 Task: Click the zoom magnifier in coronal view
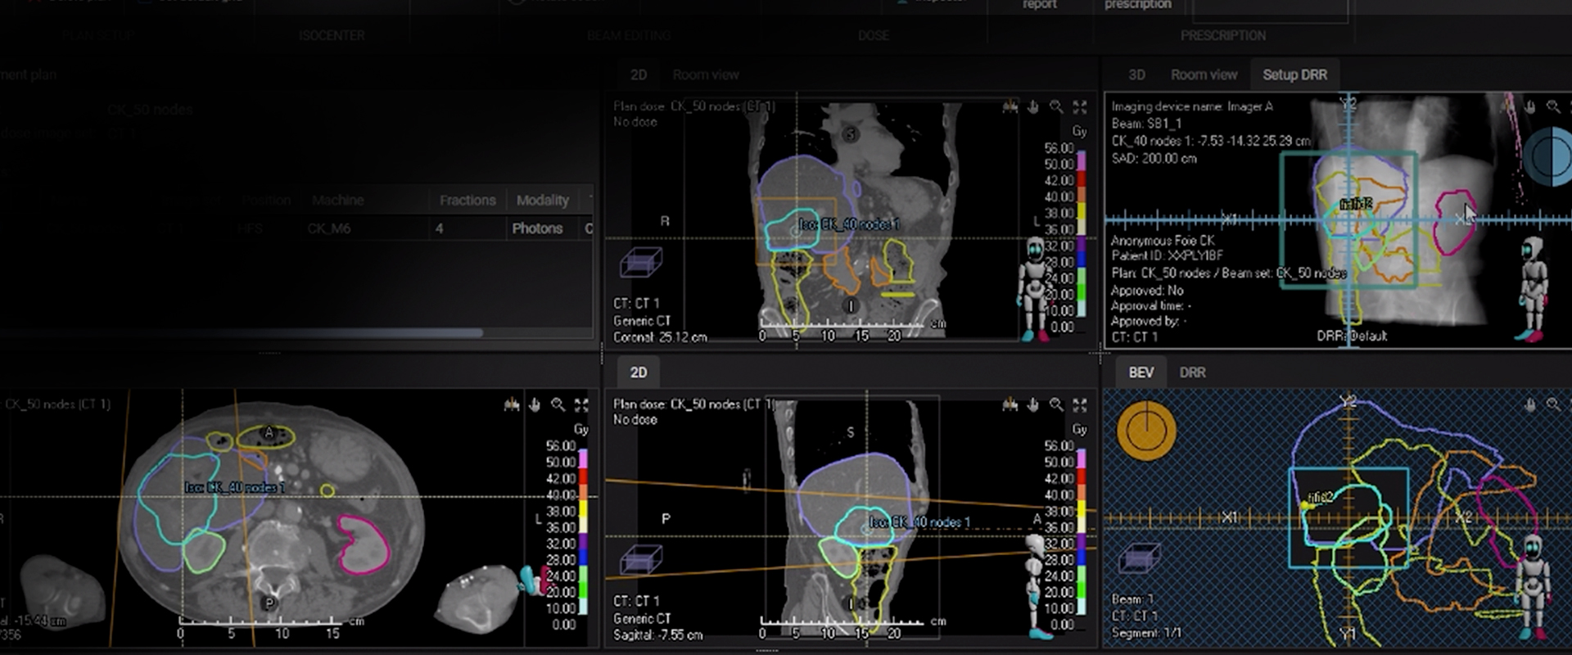(1056, 107)
